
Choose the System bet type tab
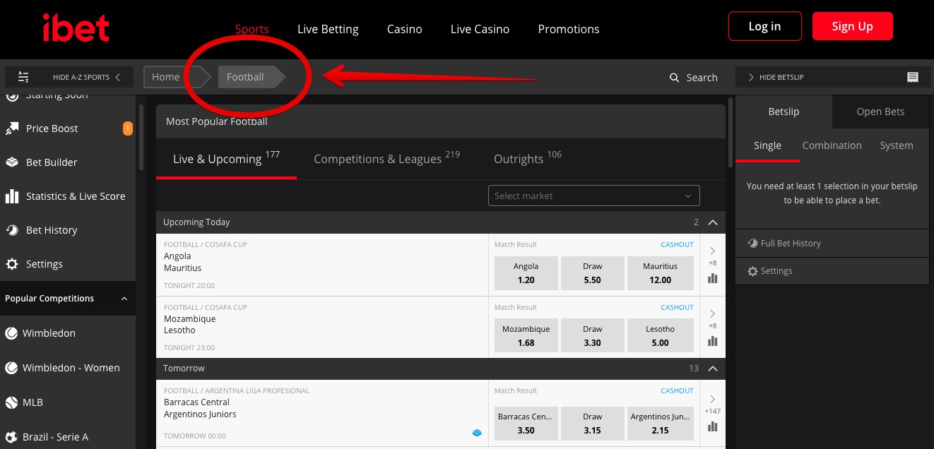[897, 145]
